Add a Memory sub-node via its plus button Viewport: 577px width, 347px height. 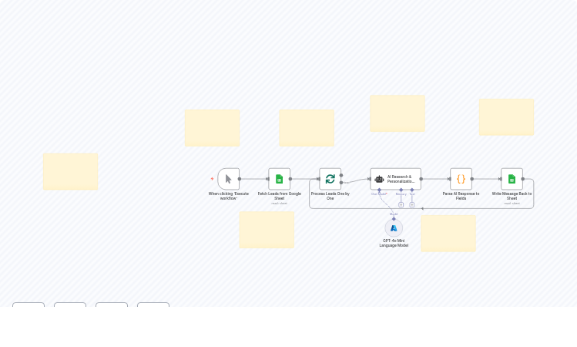coord(401,204)
